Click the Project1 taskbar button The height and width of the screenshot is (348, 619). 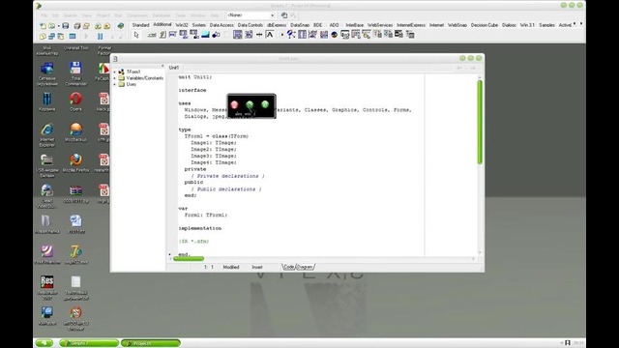[x=151, y=343]
